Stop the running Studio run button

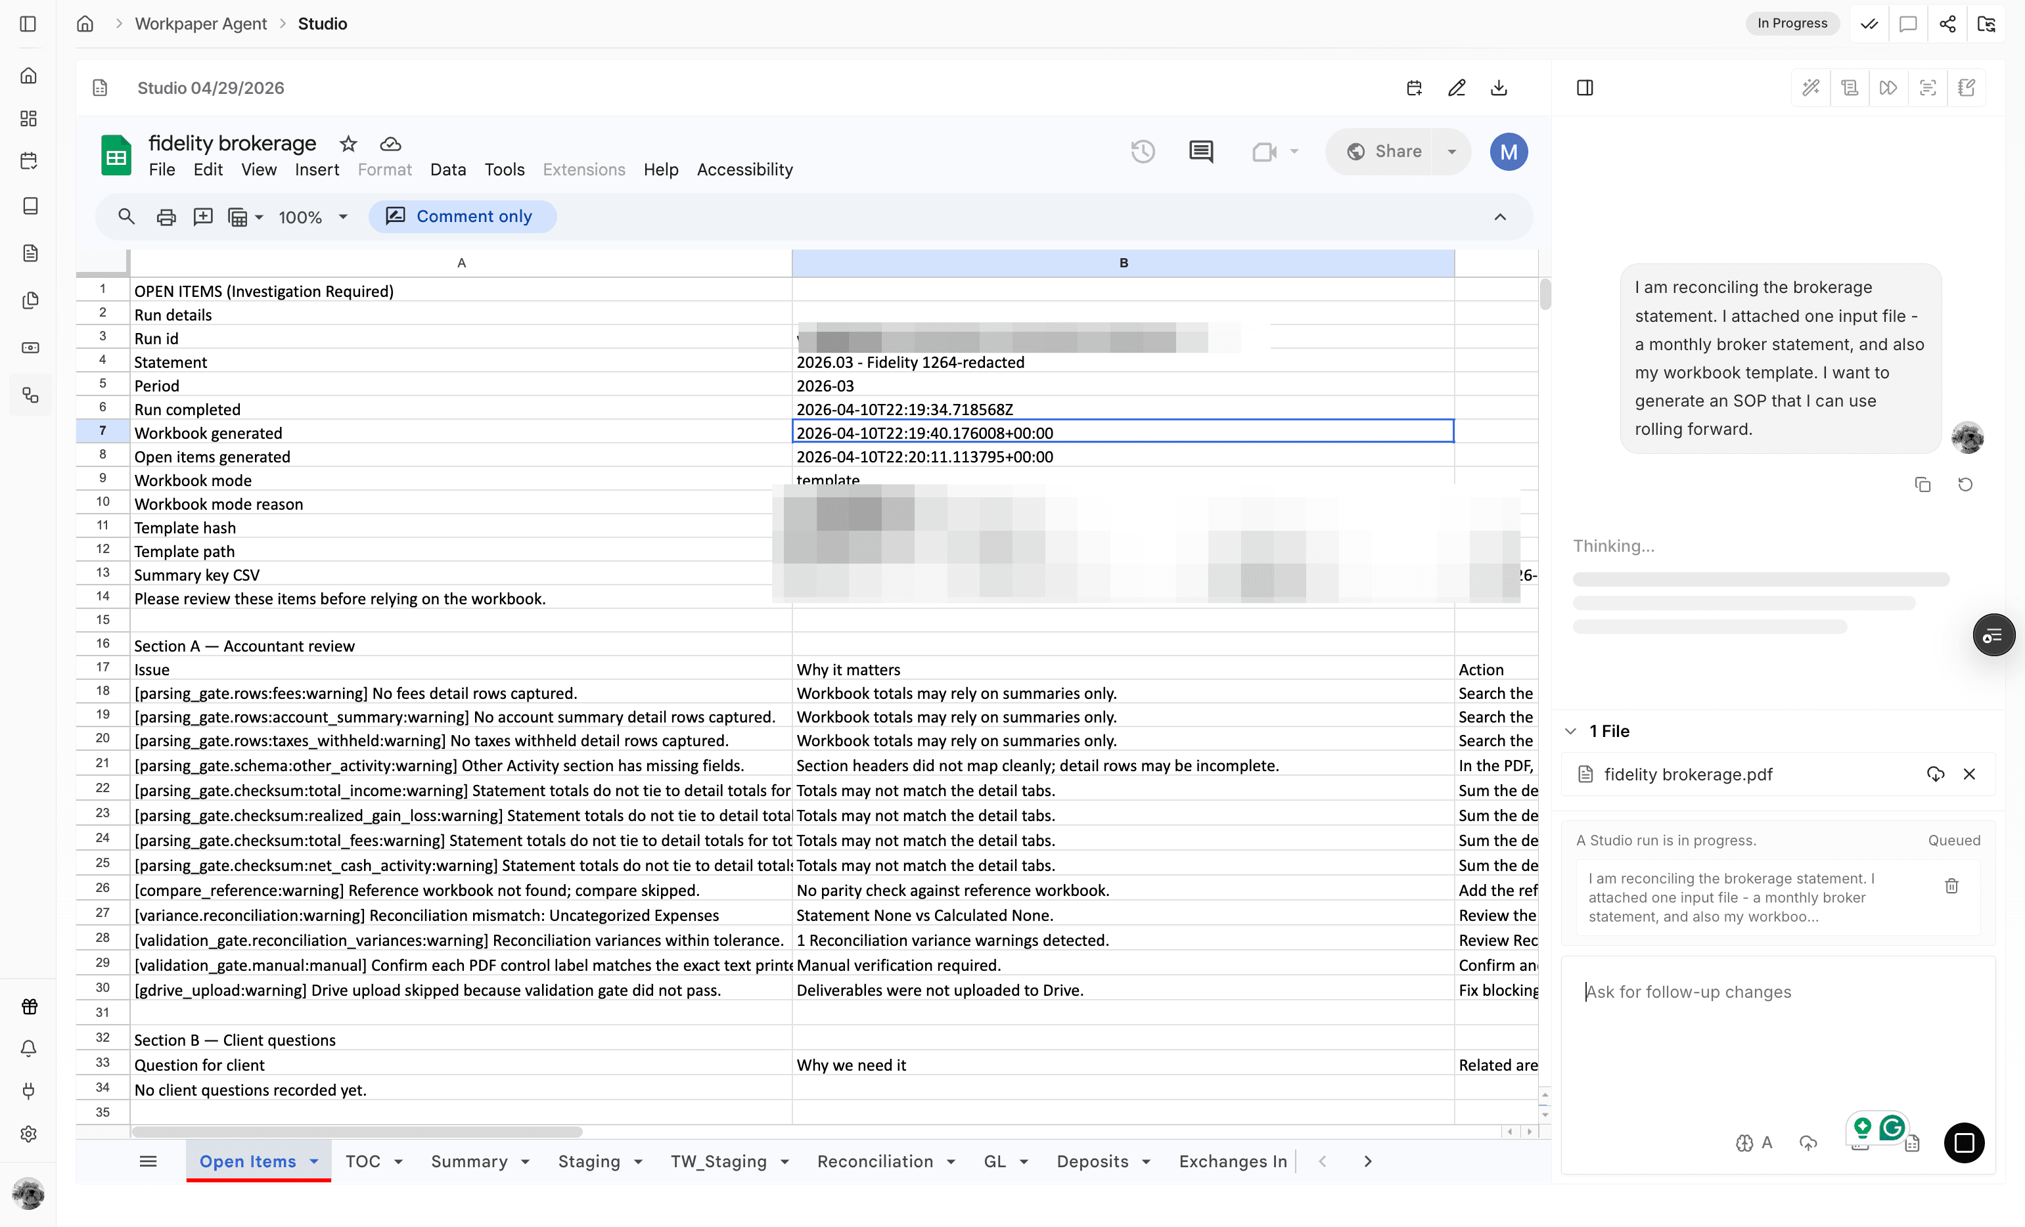(1965, 1143)
